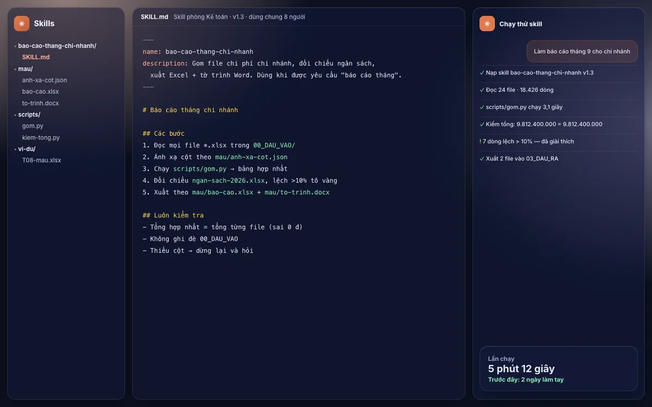Image resolution: width=652 pixels, height=407 pixels.
Task: Open T08-mau.xlsx example file
Action: coord(42,161)
